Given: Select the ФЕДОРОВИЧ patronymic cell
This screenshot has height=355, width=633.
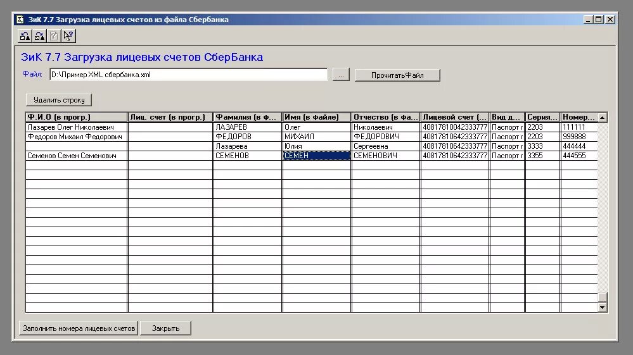Looking at the screenshot, I should (385, 137).
